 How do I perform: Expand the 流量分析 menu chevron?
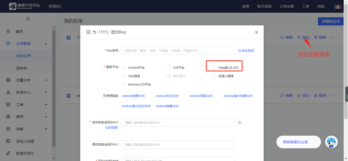click(46, 80)
